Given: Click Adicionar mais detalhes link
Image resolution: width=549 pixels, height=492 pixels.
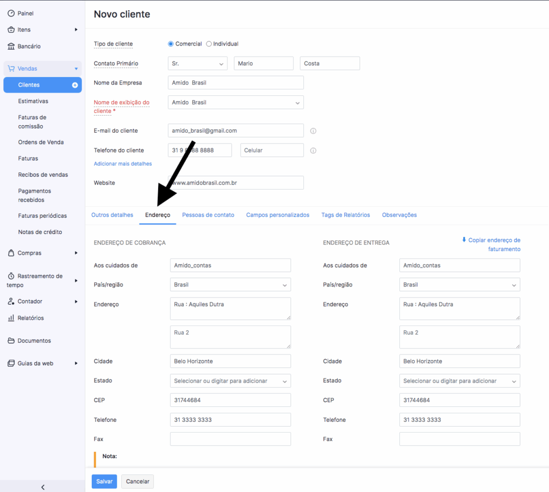Looking at the screenshot, I should [123, 164].
